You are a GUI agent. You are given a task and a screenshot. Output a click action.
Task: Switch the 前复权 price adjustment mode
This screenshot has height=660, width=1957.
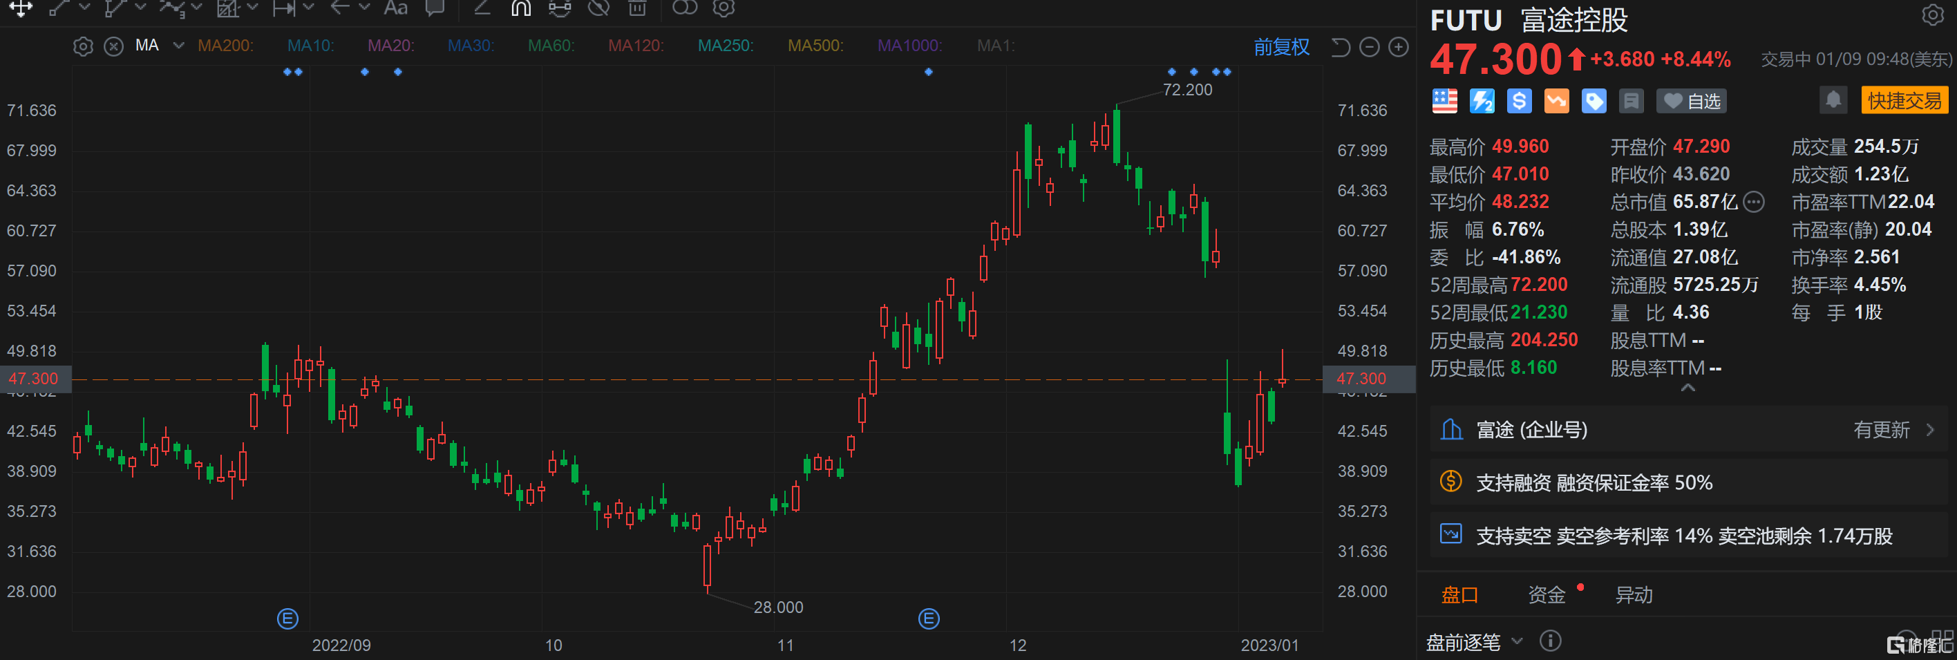1282,47
